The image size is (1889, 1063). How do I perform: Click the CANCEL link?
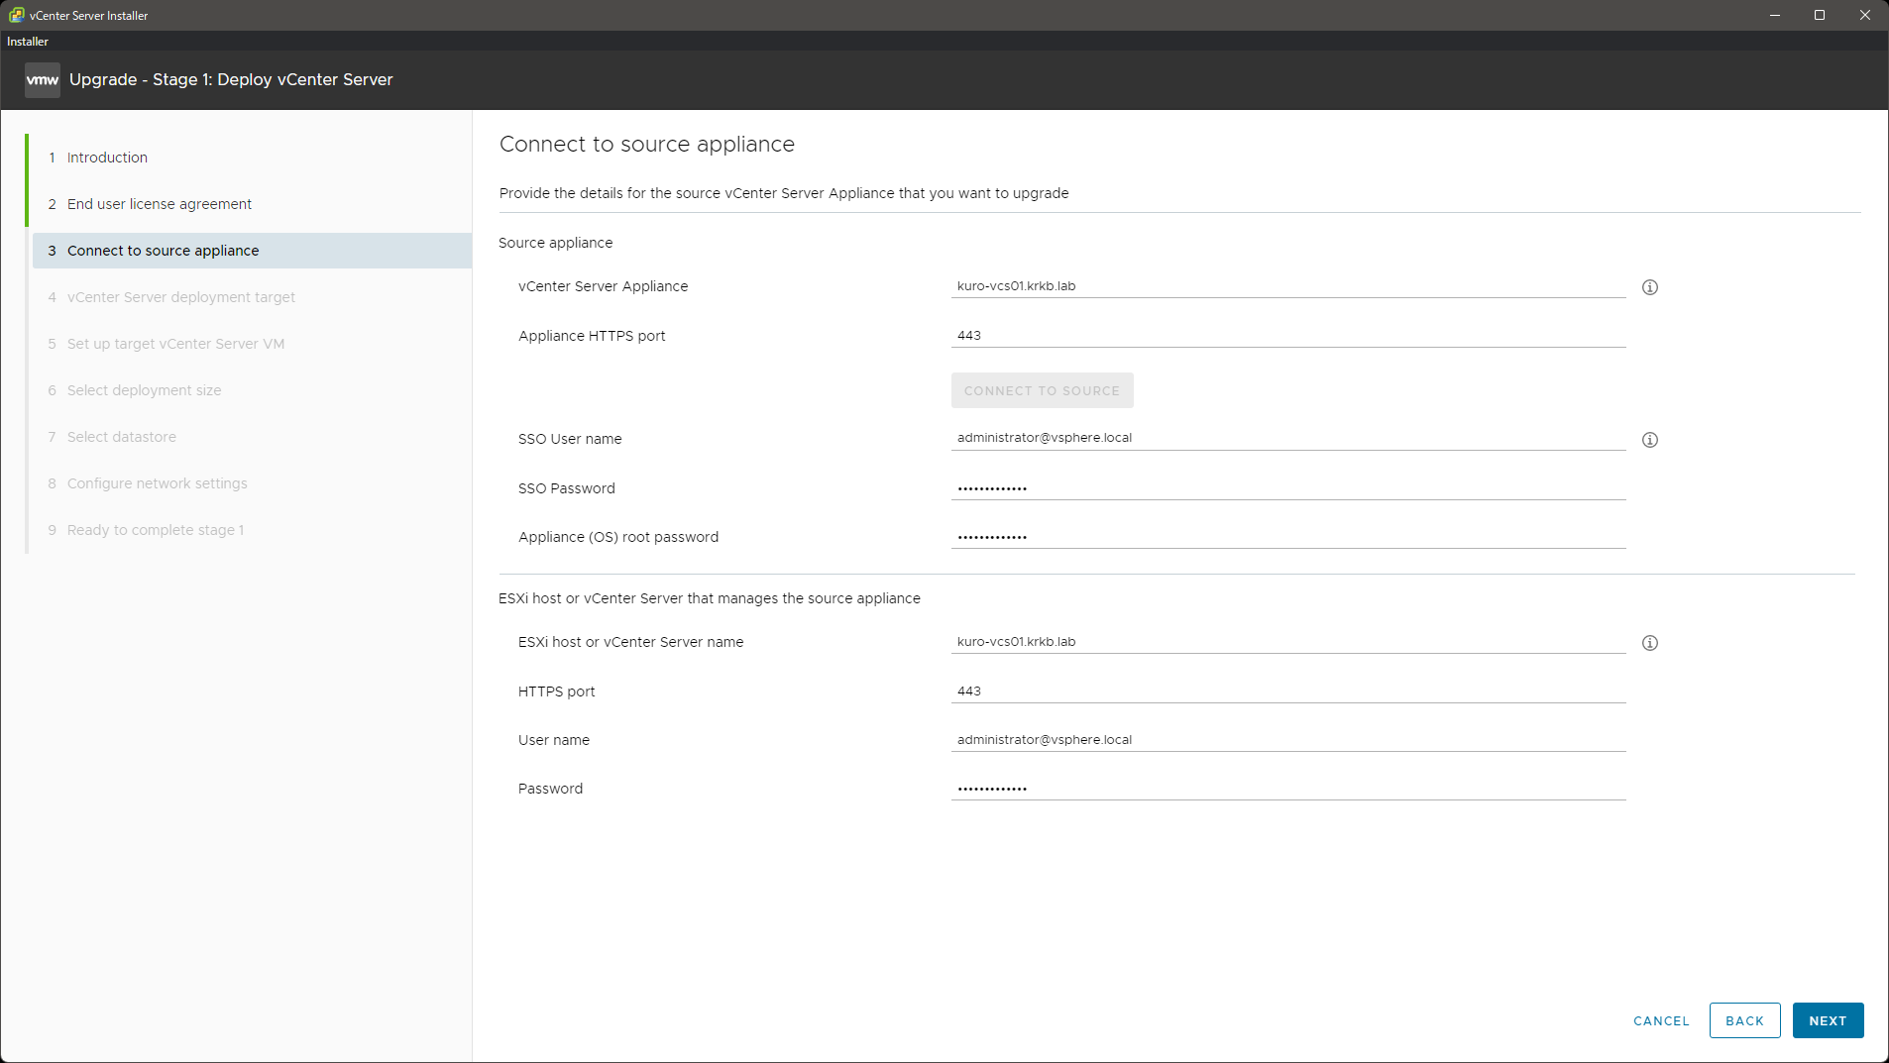coord(1661,1020)
